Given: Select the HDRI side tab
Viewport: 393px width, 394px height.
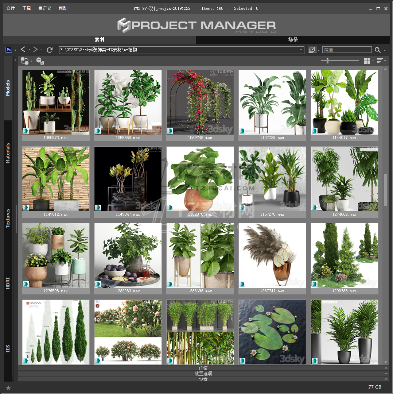Looking at the screenshot, I should pos(8,283).
